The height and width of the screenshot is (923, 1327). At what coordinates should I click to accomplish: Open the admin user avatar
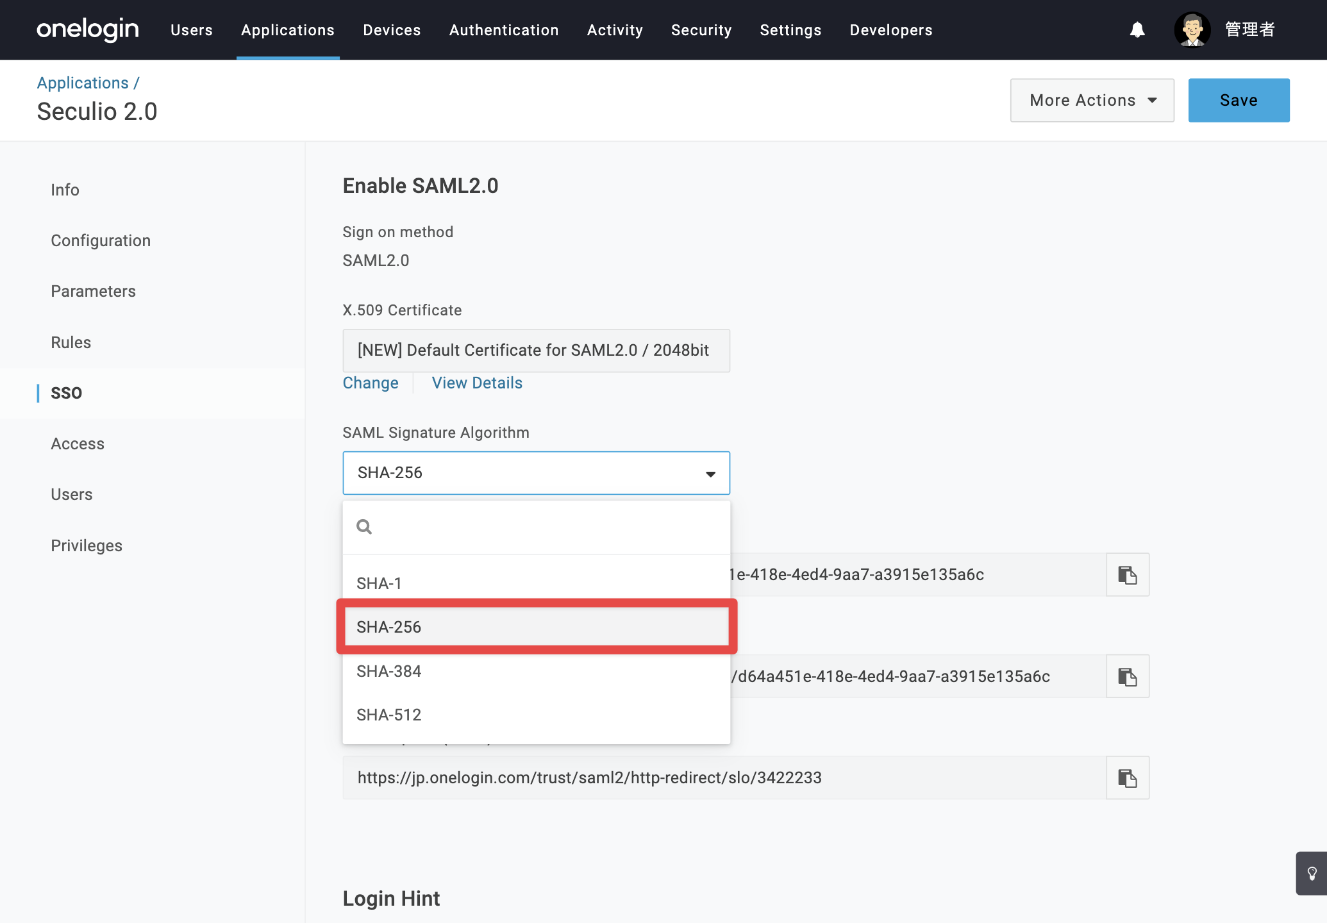1192,29
